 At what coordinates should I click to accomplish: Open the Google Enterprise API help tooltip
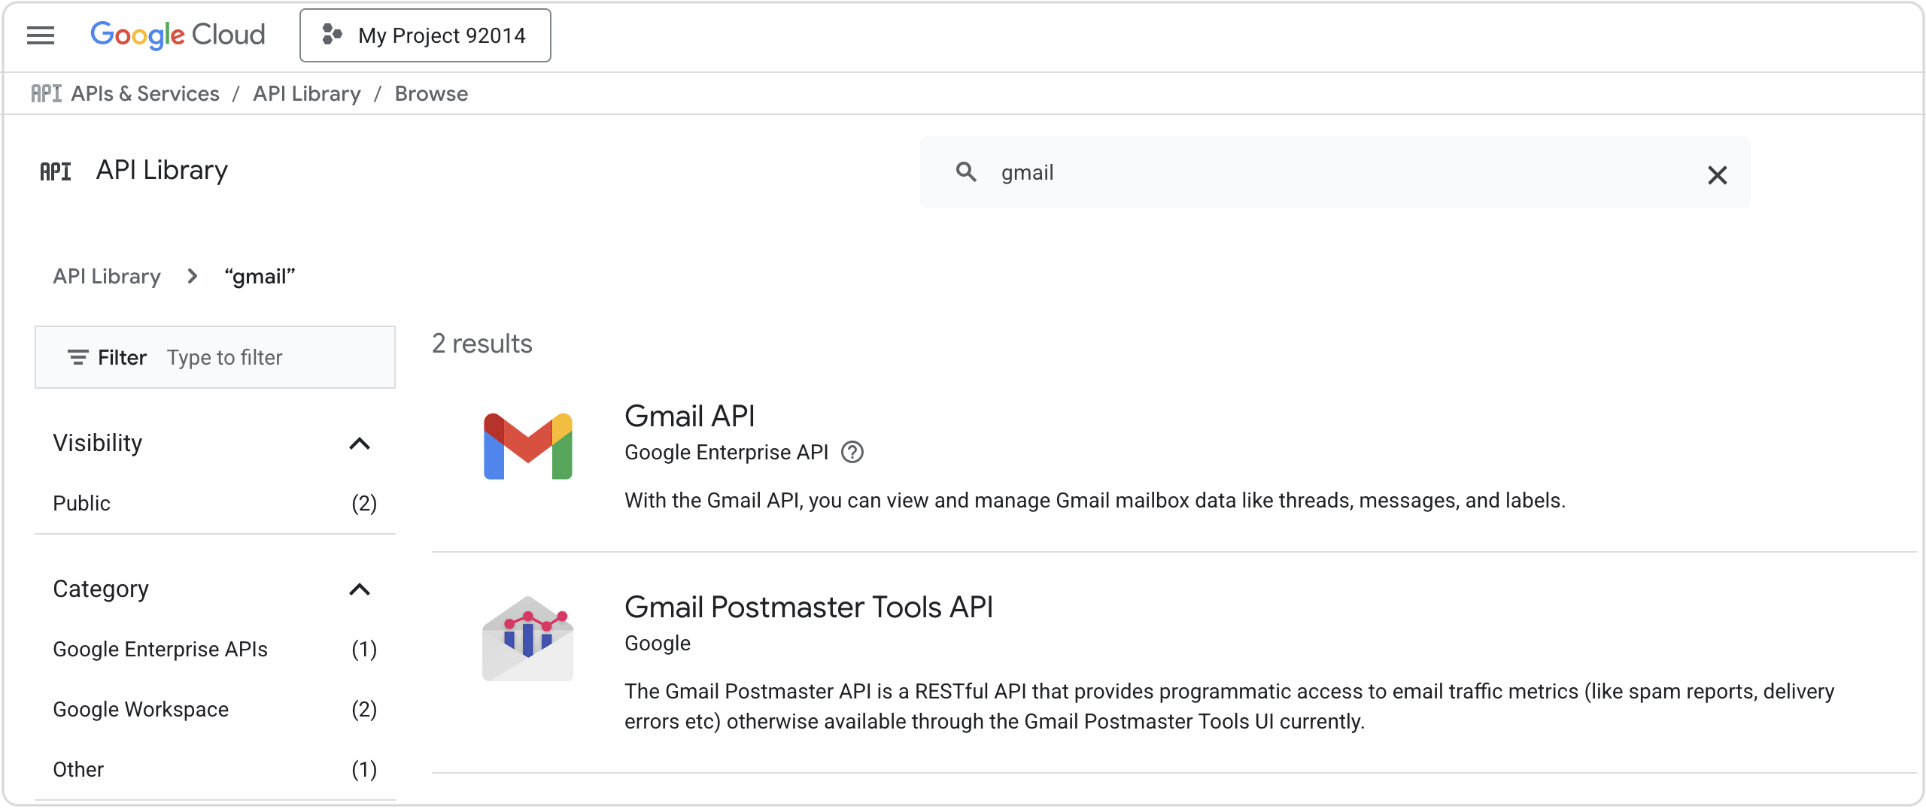click(852, 452)
